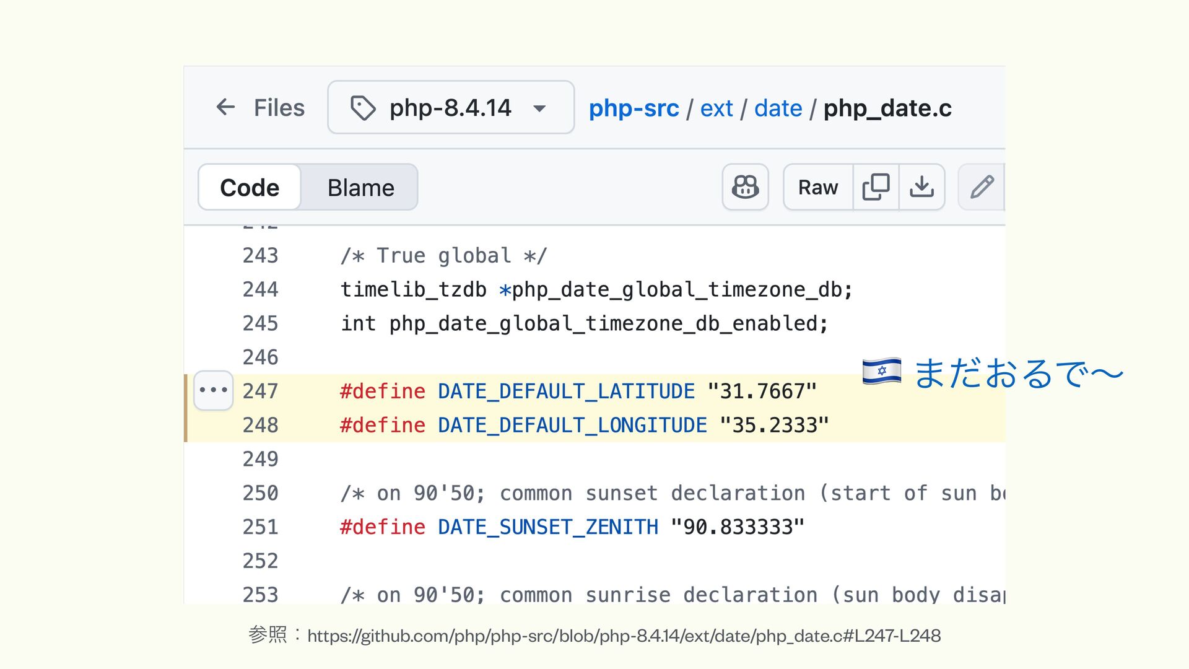Image resolution: width=1189 pixels, height=669 pixels.
Task: Open the three-dots line actions menu
Action: pos(214,390)
